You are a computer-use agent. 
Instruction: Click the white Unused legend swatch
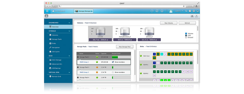coord(186,37)
